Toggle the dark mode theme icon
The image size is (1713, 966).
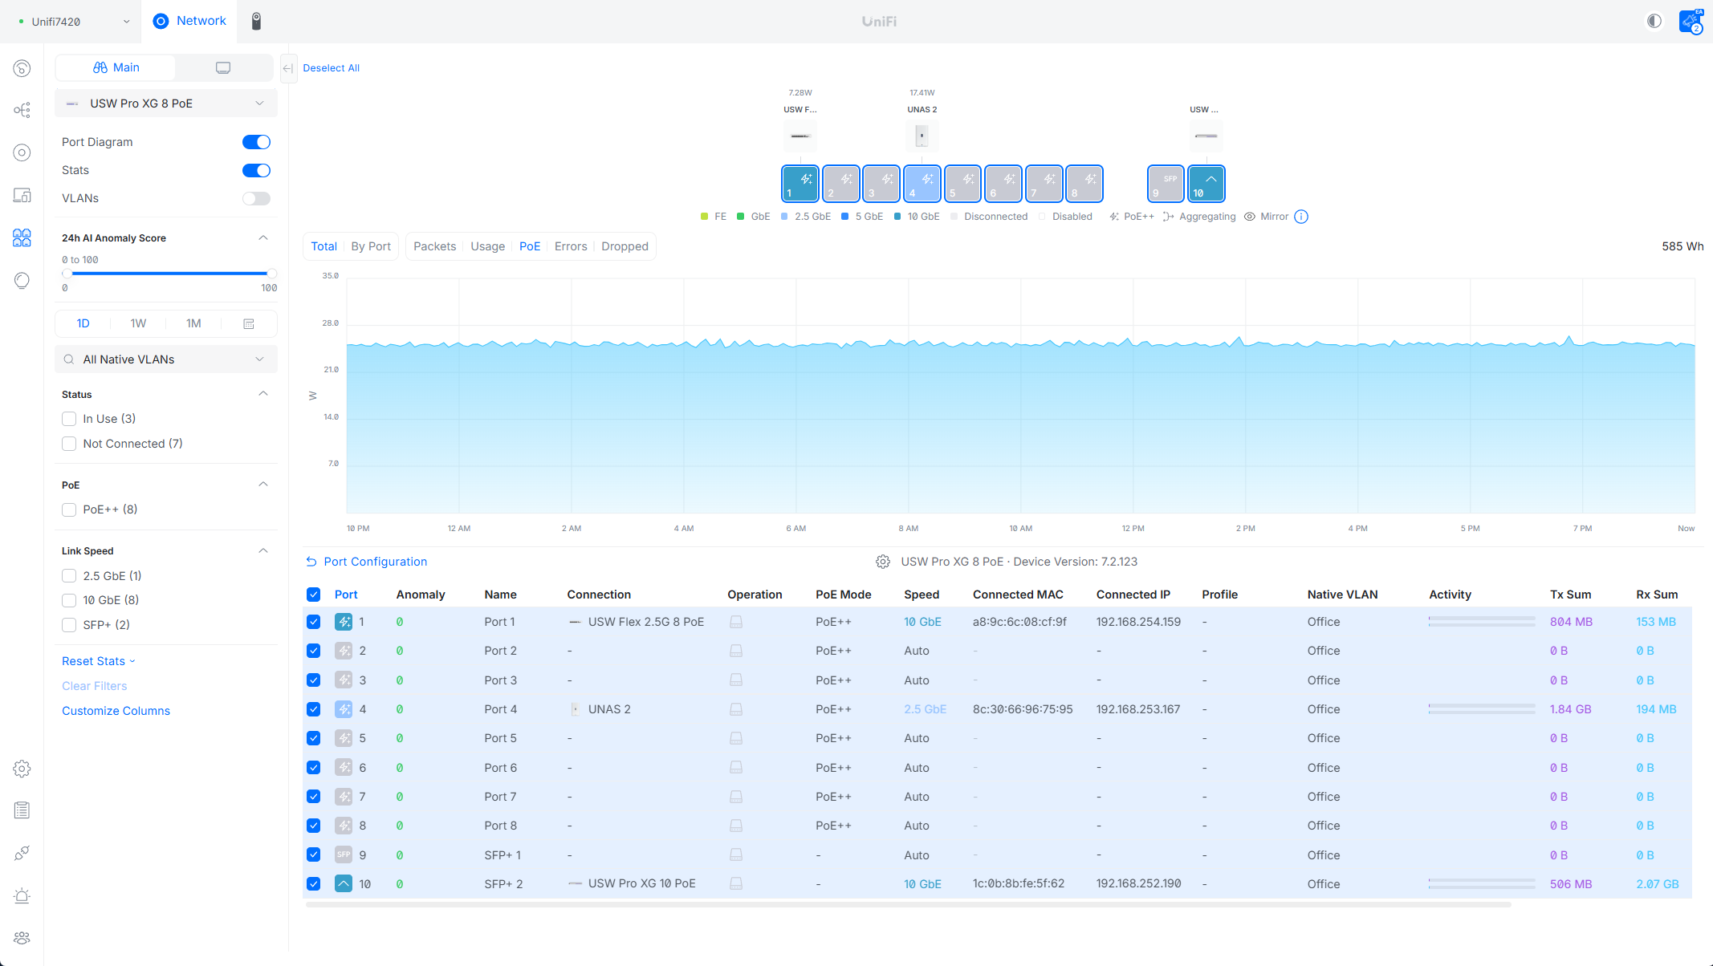click(1654, 21)
